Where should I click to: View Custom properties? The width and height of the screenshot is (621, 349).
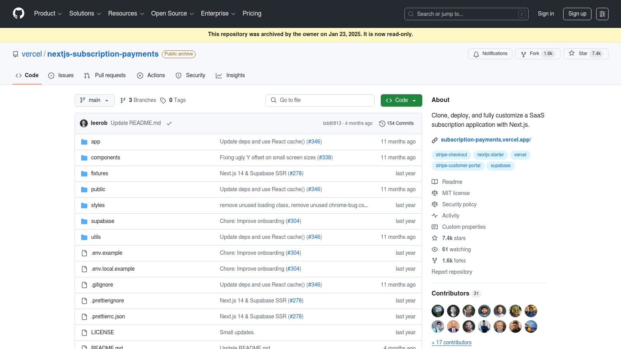tap(459, 227)
